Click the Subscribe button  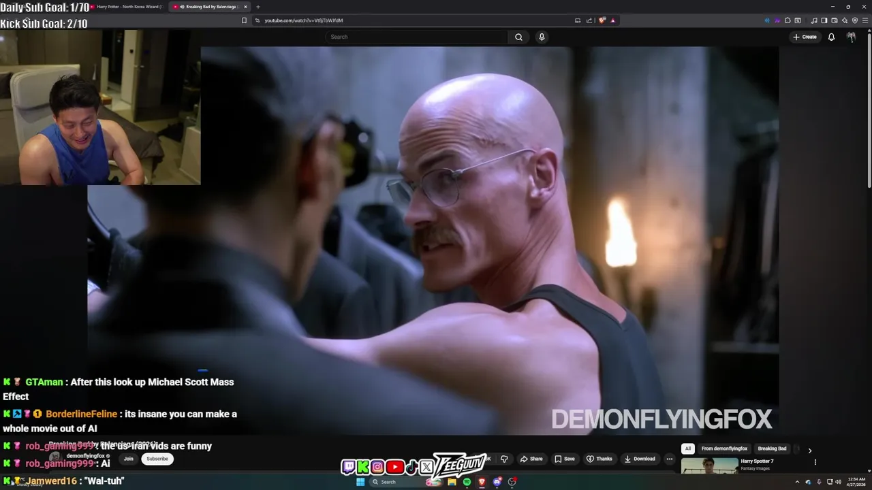coord(157,459)
